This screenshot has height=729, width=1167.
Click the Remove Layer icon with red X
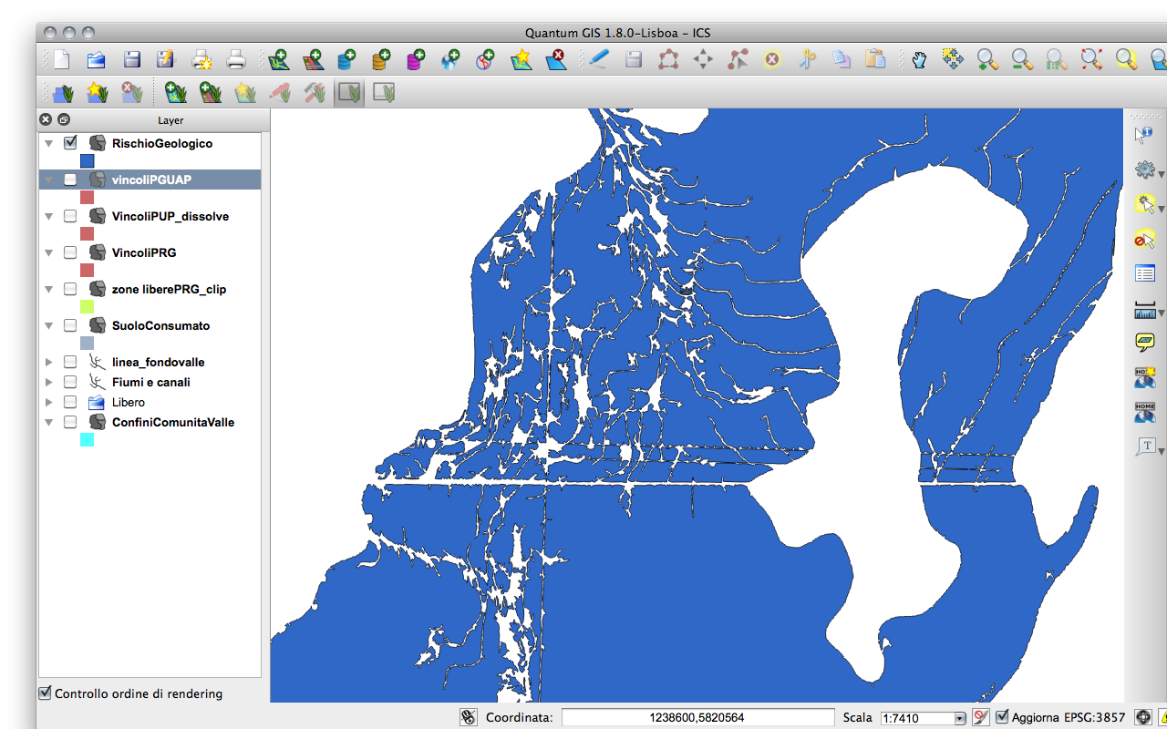click(555, 60)
